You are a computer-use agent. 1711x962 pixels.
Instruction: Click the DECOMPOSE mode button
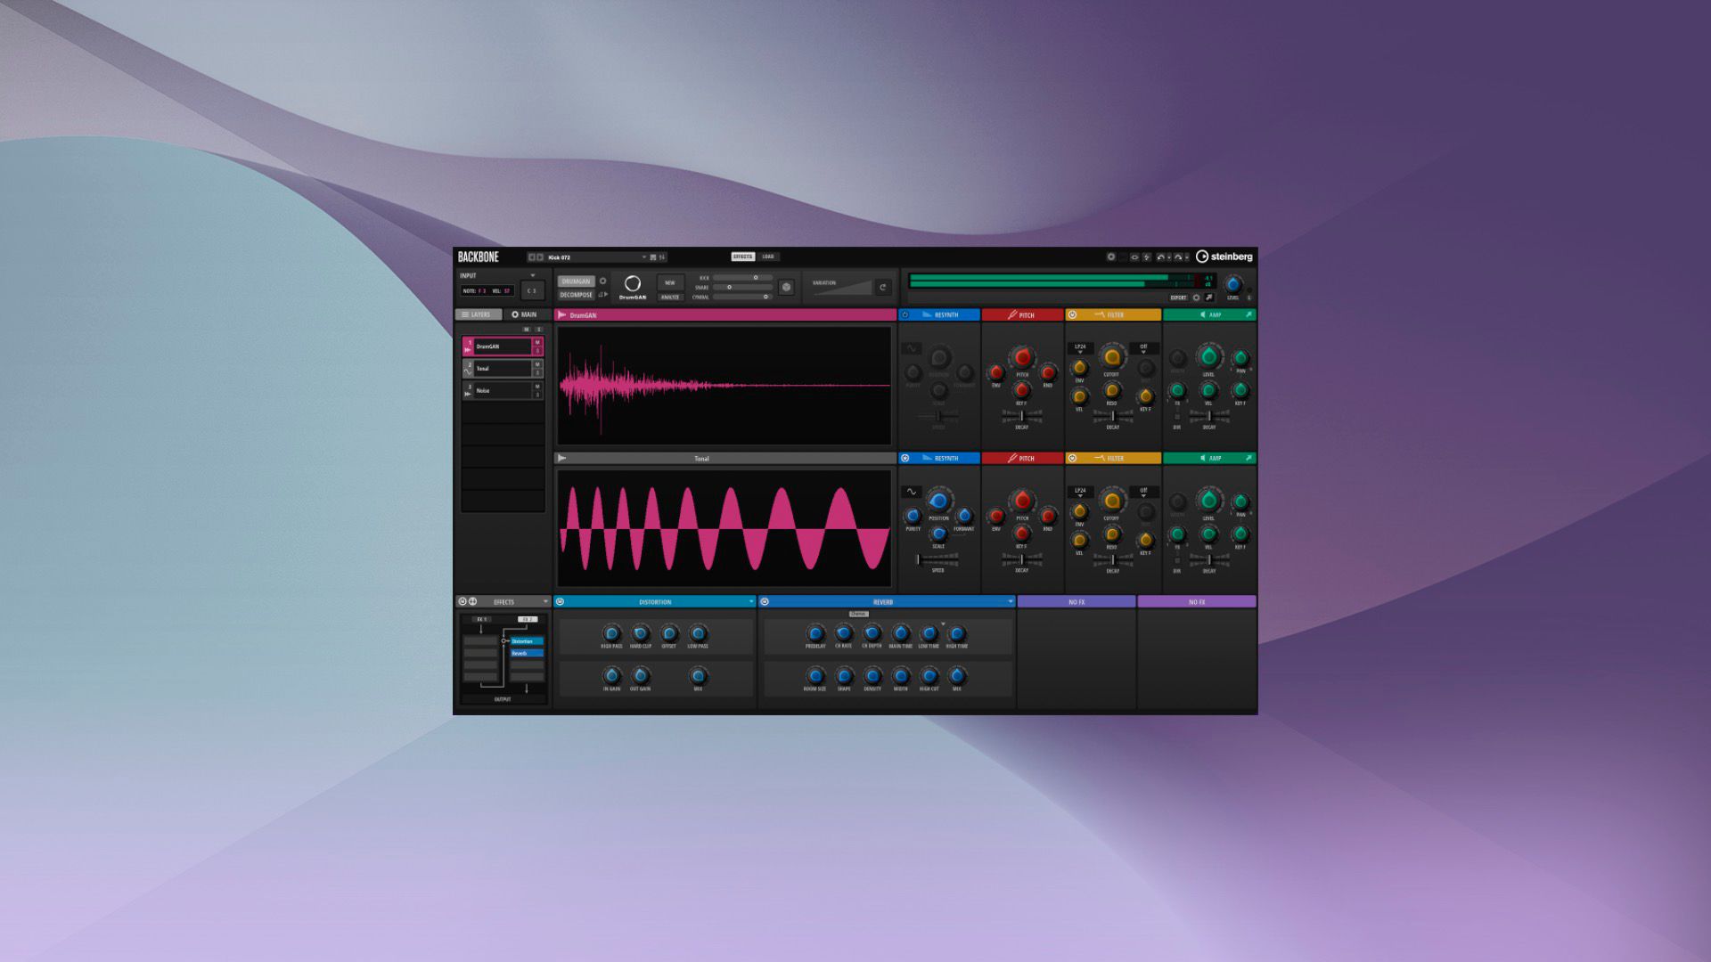[x=576, y=295]
